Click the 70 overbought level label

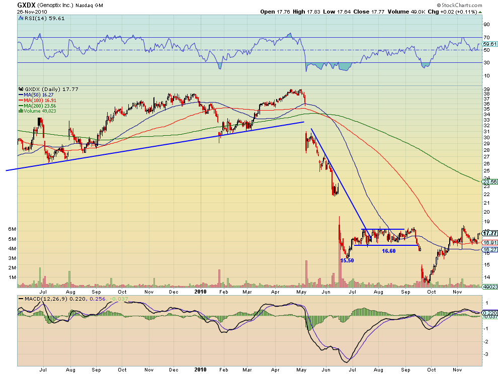pyautogui.click(x=486, y=38)
